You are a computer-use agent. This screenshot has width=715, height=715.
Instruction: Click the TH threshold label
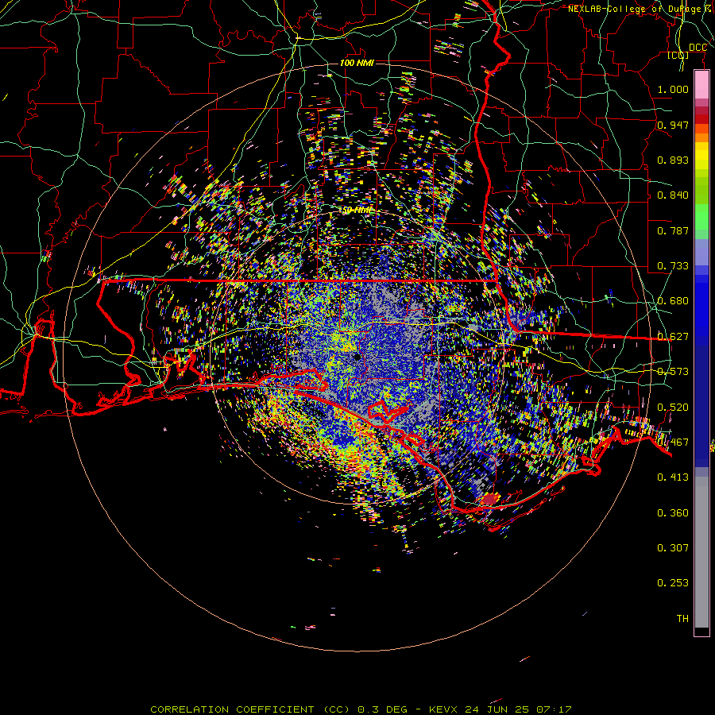(682, 619)
